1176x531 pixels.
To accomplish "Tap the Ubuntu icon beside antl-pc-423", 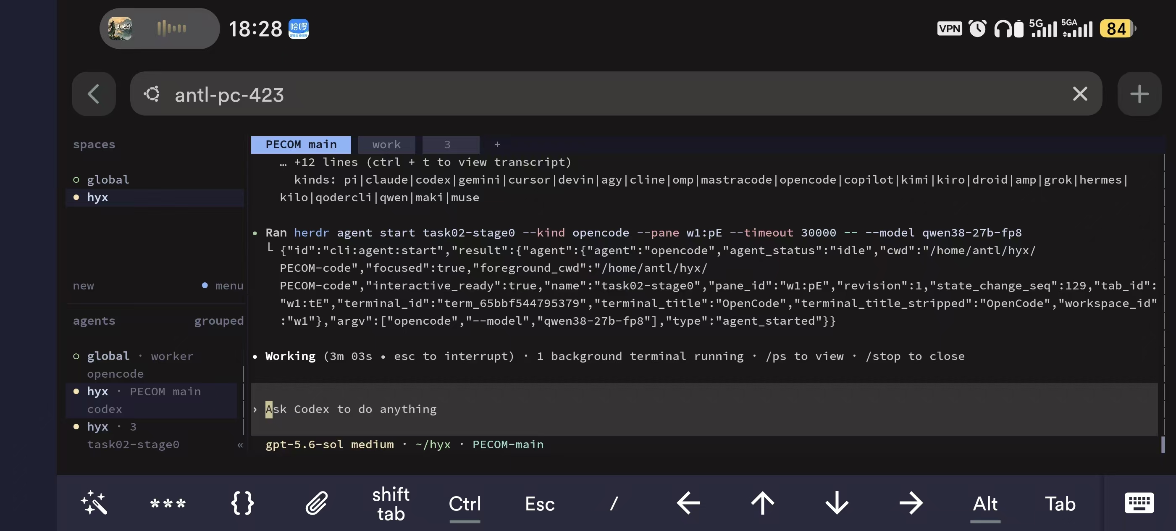I will (152, 94).
